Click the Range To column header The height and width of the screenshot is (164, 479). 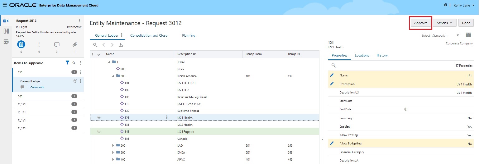tap(294, 54)
